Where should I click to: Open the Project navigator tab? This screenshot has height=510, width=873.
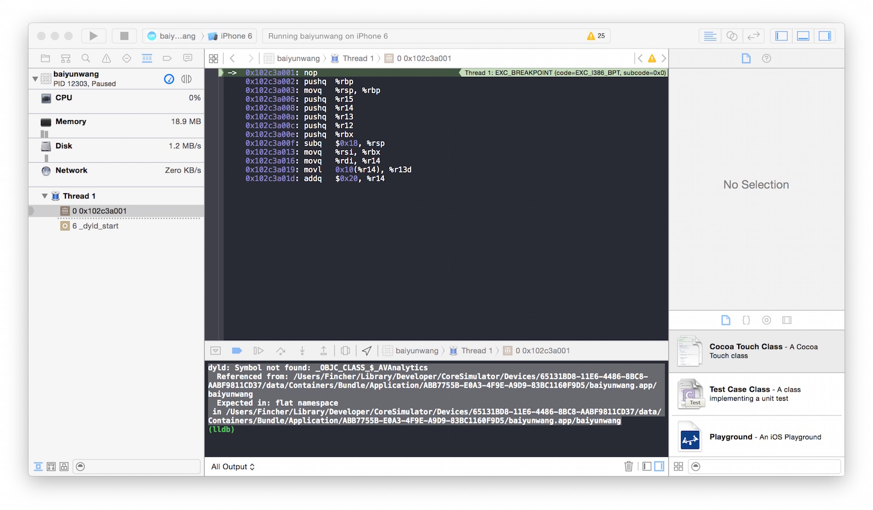[x=45, y=58]
